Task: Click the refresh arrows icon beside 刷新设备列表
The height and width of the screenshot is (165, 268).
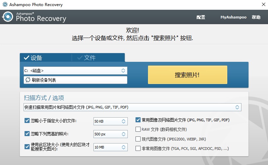Action: point(28,80)
